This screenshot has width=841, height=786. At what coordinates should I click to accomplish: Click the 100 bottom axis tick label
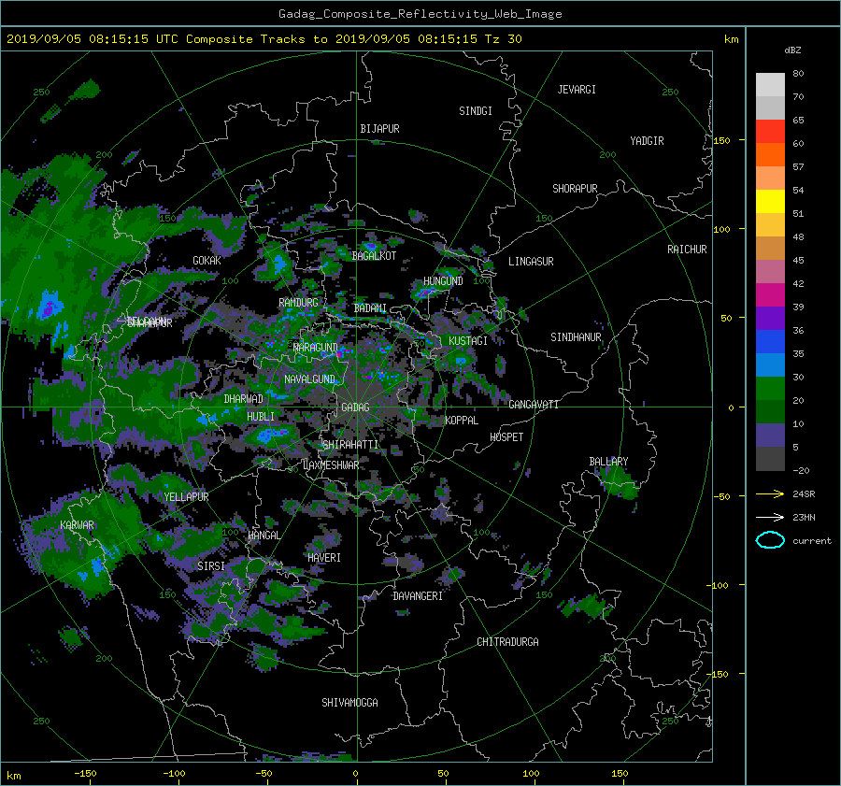pos(531,774)
